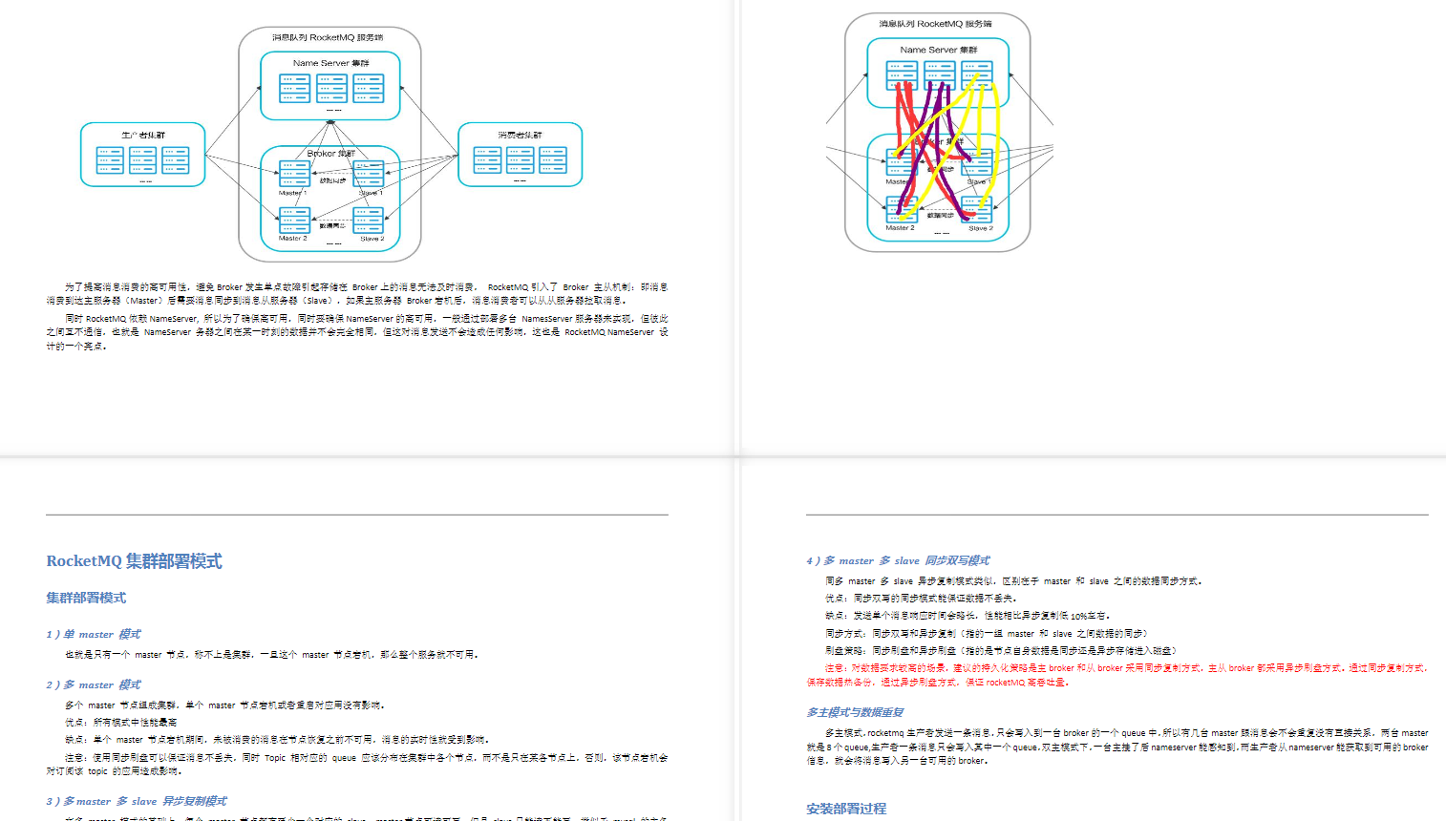1446x821 pixels.
Task: Click the '生产者集群' label
Action: pyautogui.click(x=143, y=136)
